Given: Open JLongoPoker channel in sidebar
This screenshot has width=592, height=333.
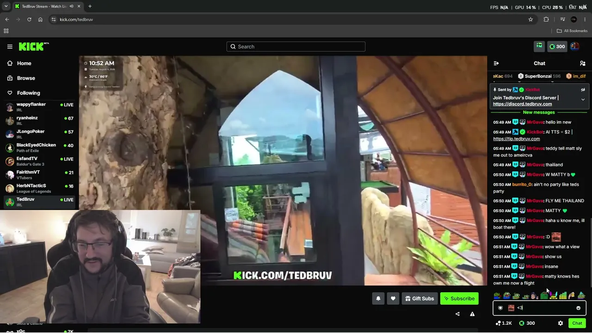Looking at the screenshot, I should pyautogui.click(x=39, y=134).
